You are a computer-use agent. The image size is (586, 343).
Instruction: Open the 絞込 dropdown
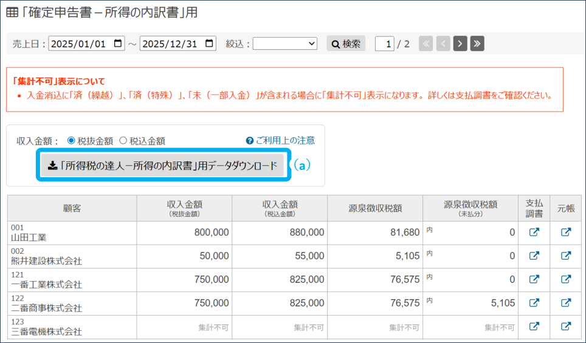[x=285, y=44]
